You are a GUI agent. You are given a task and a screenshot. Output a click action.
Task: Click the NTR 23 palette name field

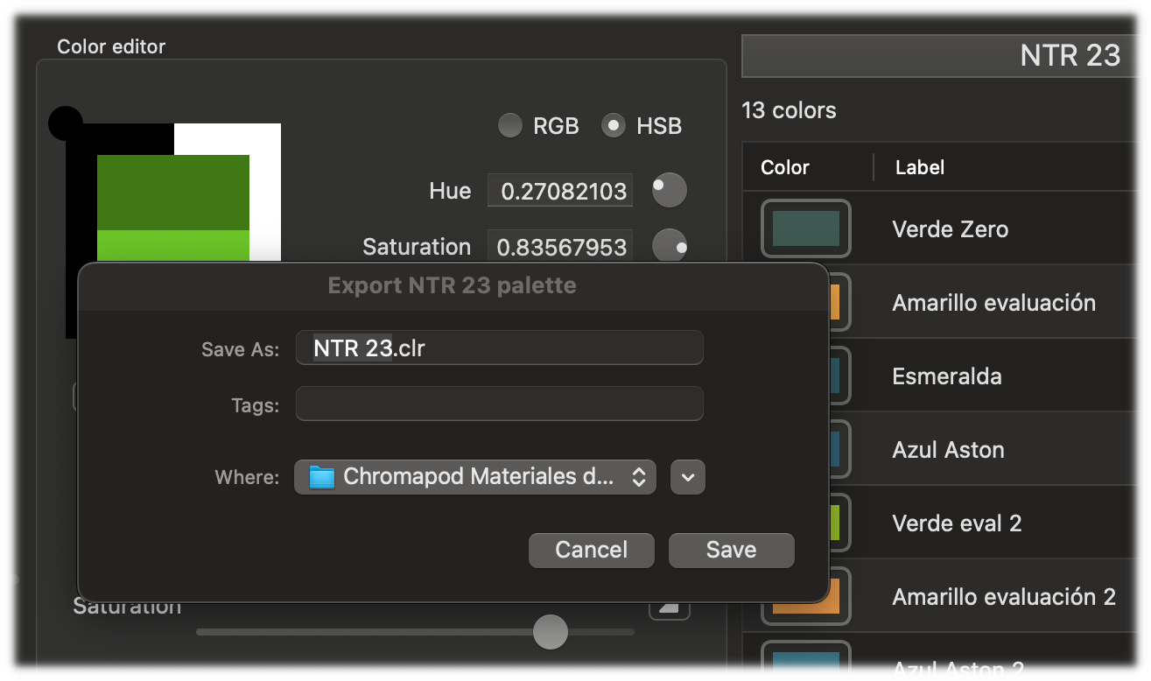(x=945, y=56)
